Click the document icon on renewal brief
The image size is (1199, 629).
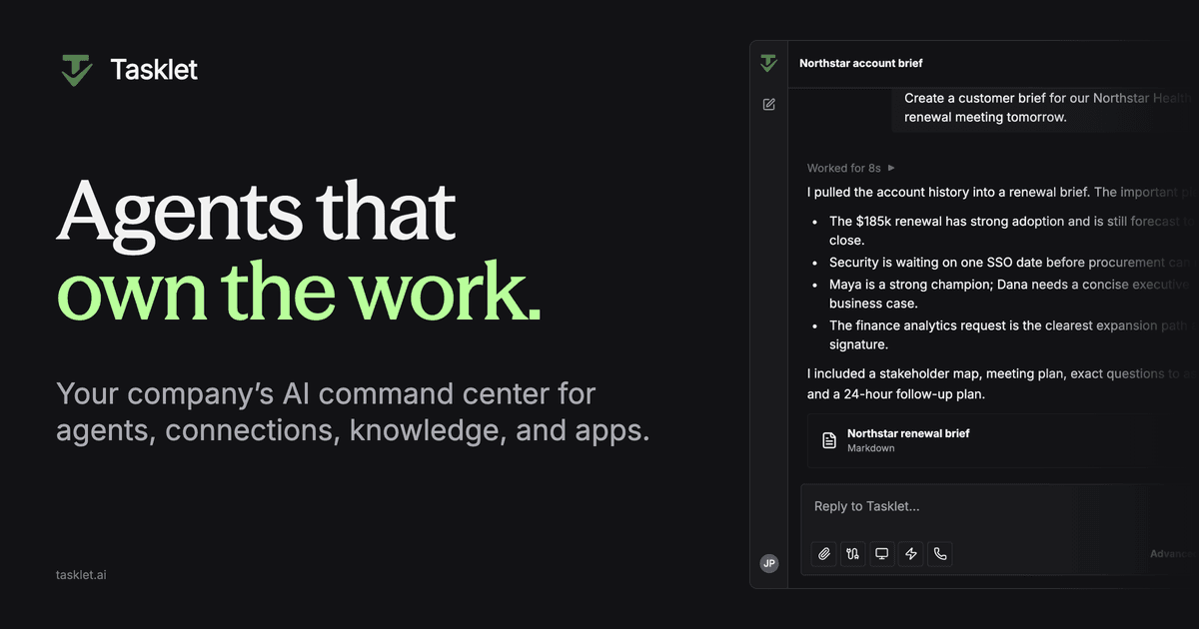tap(828, 440)
